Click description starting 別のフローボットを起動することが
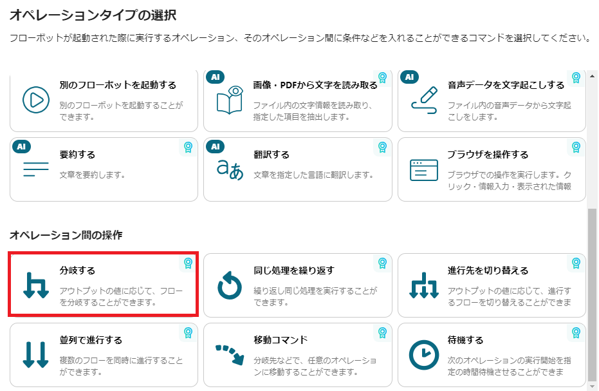 click(x=121, y=111)
